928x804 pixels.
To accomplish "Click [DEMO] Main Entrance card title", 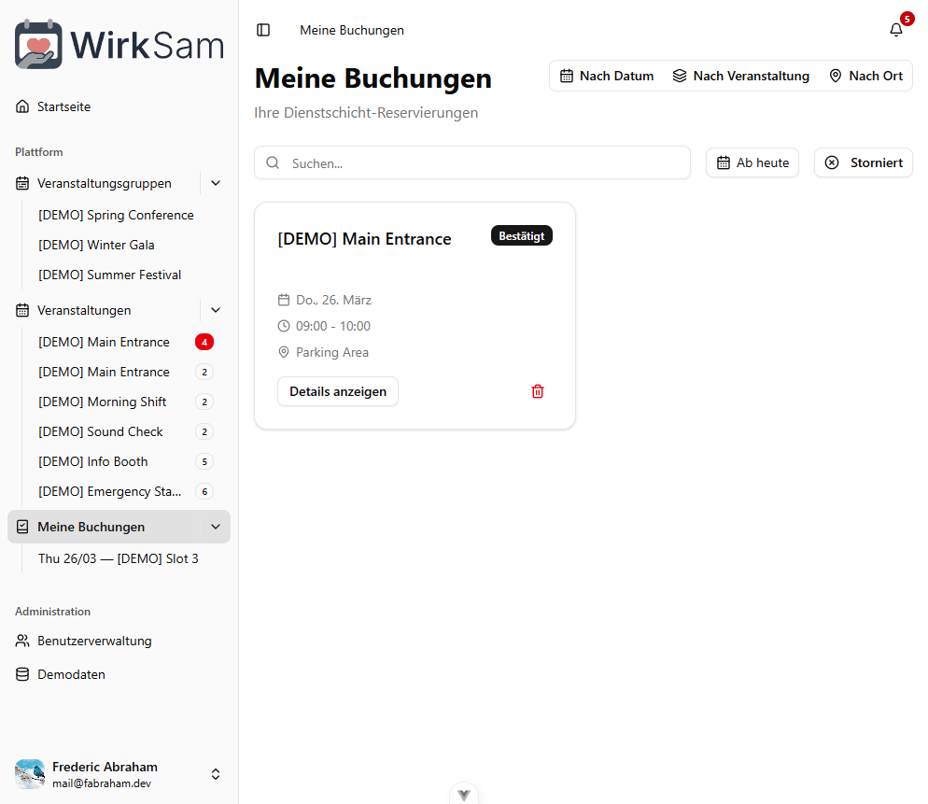I will [364, 239].
